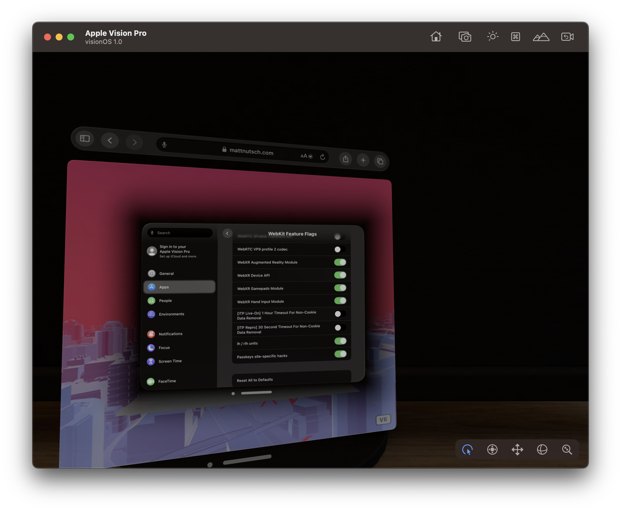Image resolution: width=621 pixels, height=511 pixels.
Task: Open the simulated scene mountains icon
Action: point(541,37)
